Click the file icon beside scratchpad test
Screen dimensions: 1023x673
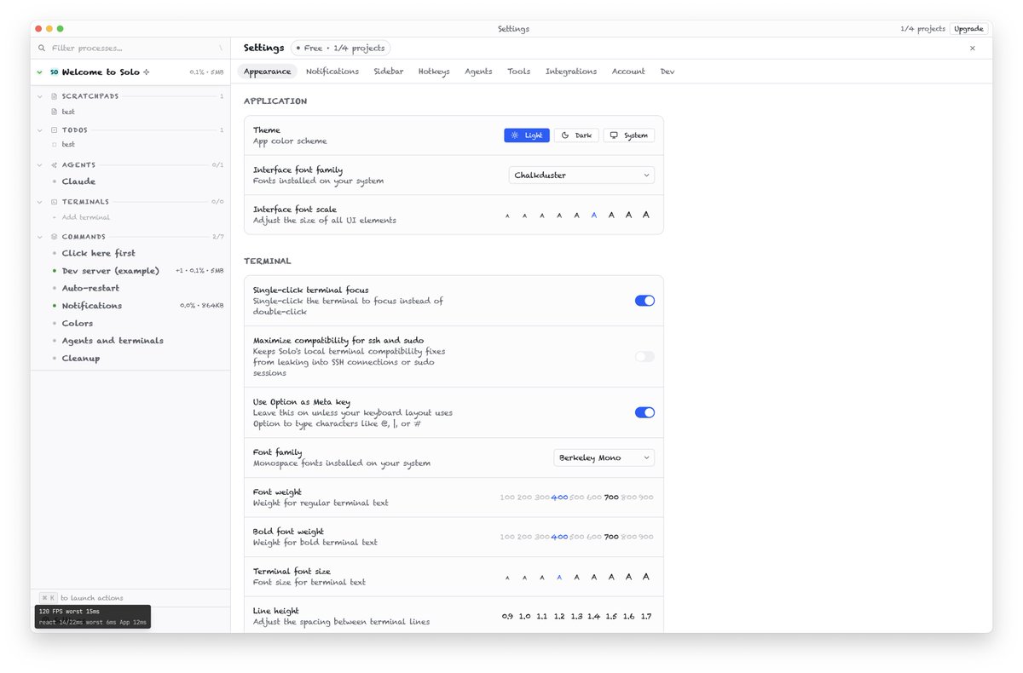[x=55, y=112]
